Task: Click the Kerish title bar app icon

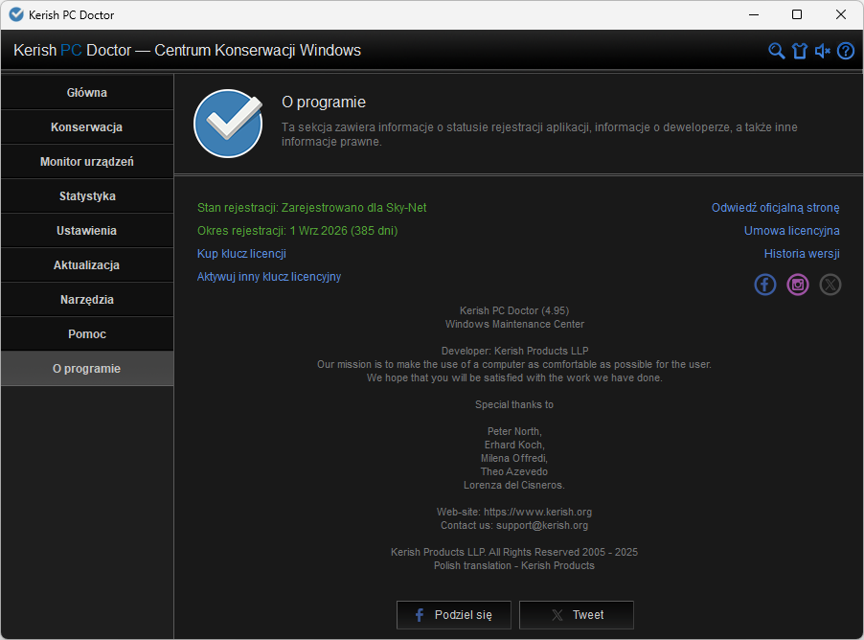Action: (x=16, y=14)
